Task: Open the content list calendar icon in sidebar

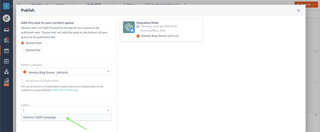Action: pos(6,61)
